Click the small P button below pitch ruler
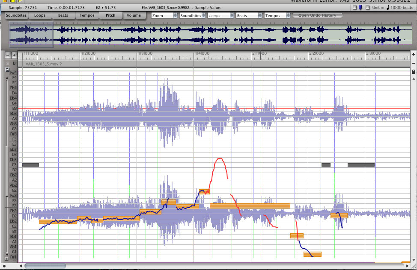 [x=7, y=259]
